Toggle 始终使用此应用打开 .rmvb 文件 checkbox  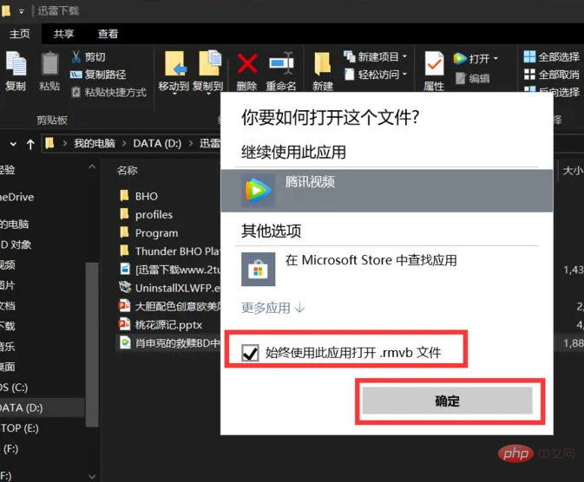tap(250, 353)
